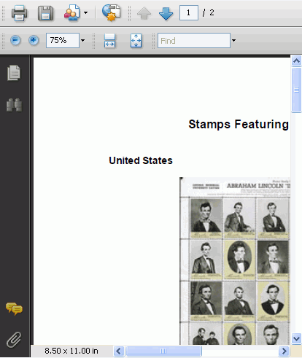Open the Find options dropdown arrow
Image resolution: width=302 pixels, height=358 pixels.
233,40
